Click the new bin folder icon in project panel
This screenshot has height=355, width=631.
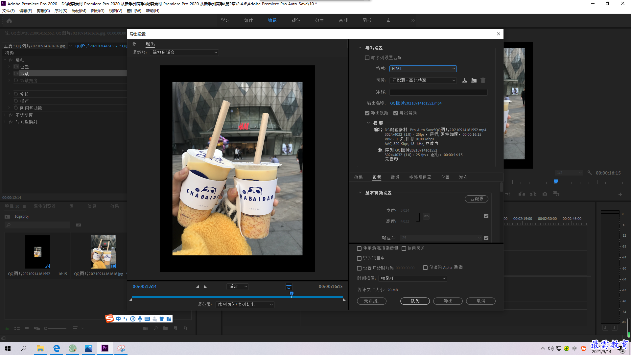tap(165, 328)
